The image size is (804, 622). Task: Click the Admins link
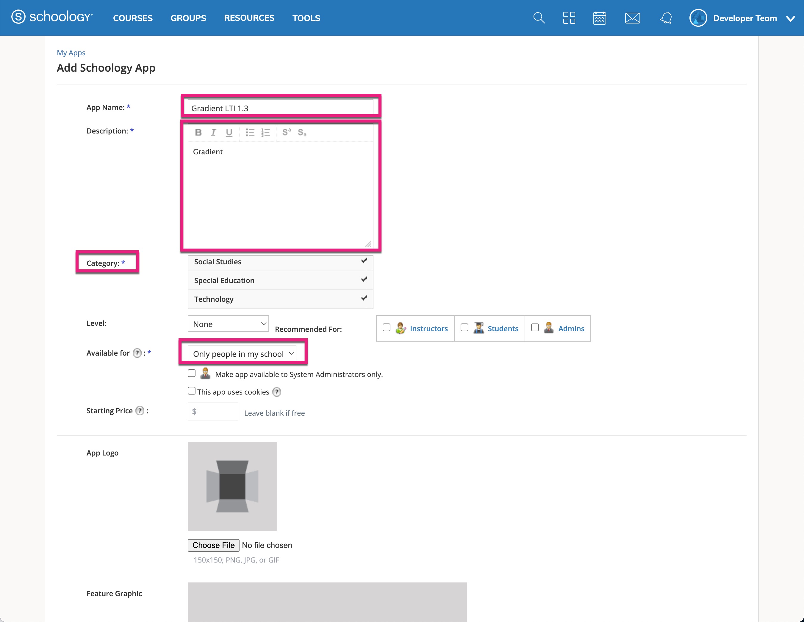pyautogui.click(x=571, y=329)
